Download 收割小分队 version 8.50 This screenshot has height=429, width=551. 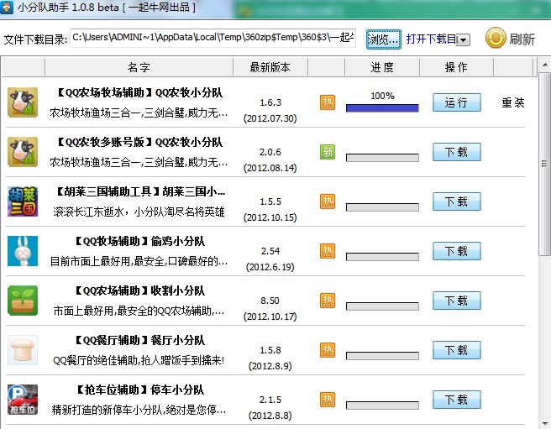tap(456, 301)
